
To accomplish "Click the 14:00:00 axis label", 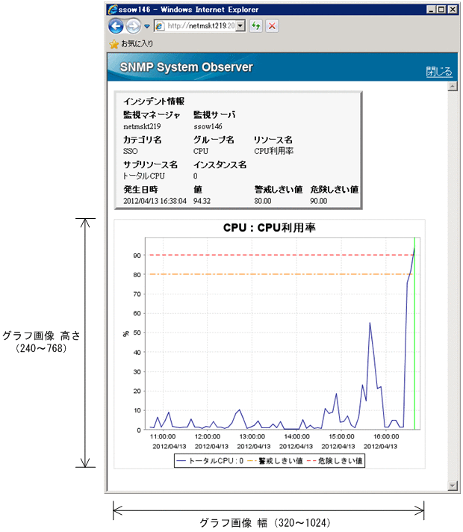I will coord(296,436).
